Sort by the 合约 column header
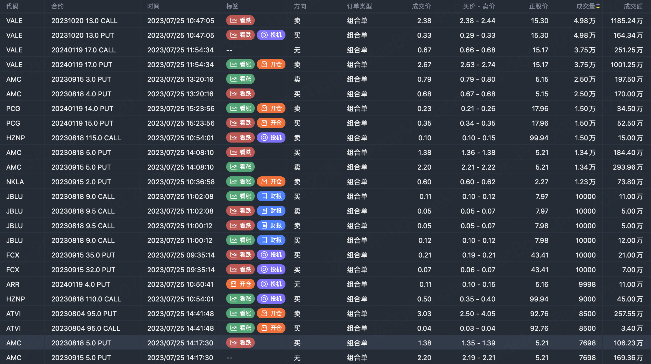Image resolution: width=651 pixels, height=364 pixels. (58, 6)
